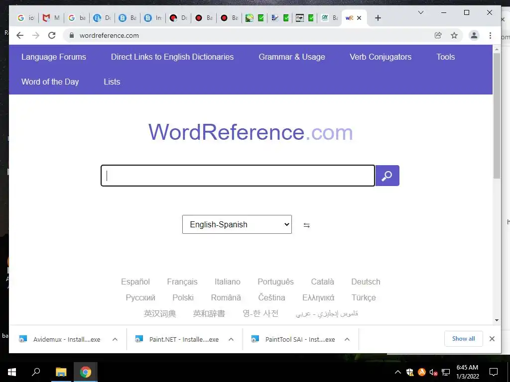510x382 pixels.
Task: Share this page via the share icon
Action: tap(438, 35)
